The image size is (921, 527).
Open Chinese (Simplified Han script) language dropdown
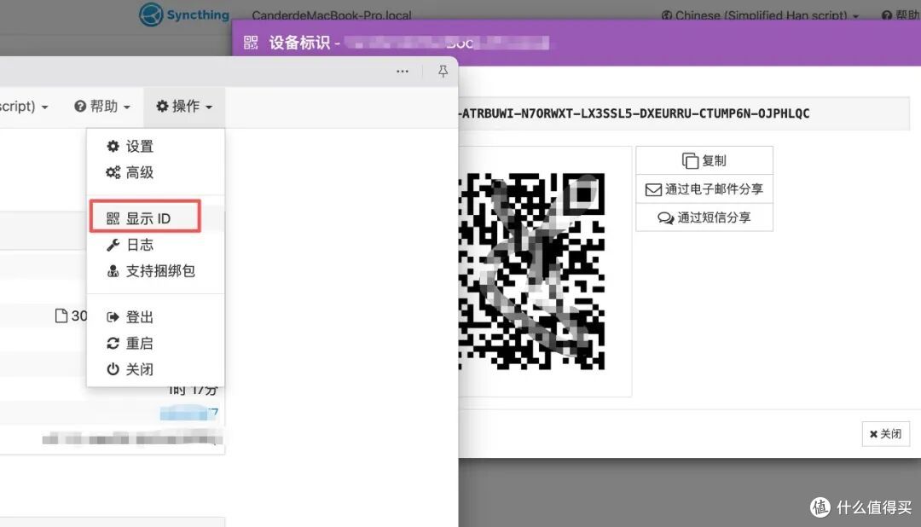[x=760, y=15]
